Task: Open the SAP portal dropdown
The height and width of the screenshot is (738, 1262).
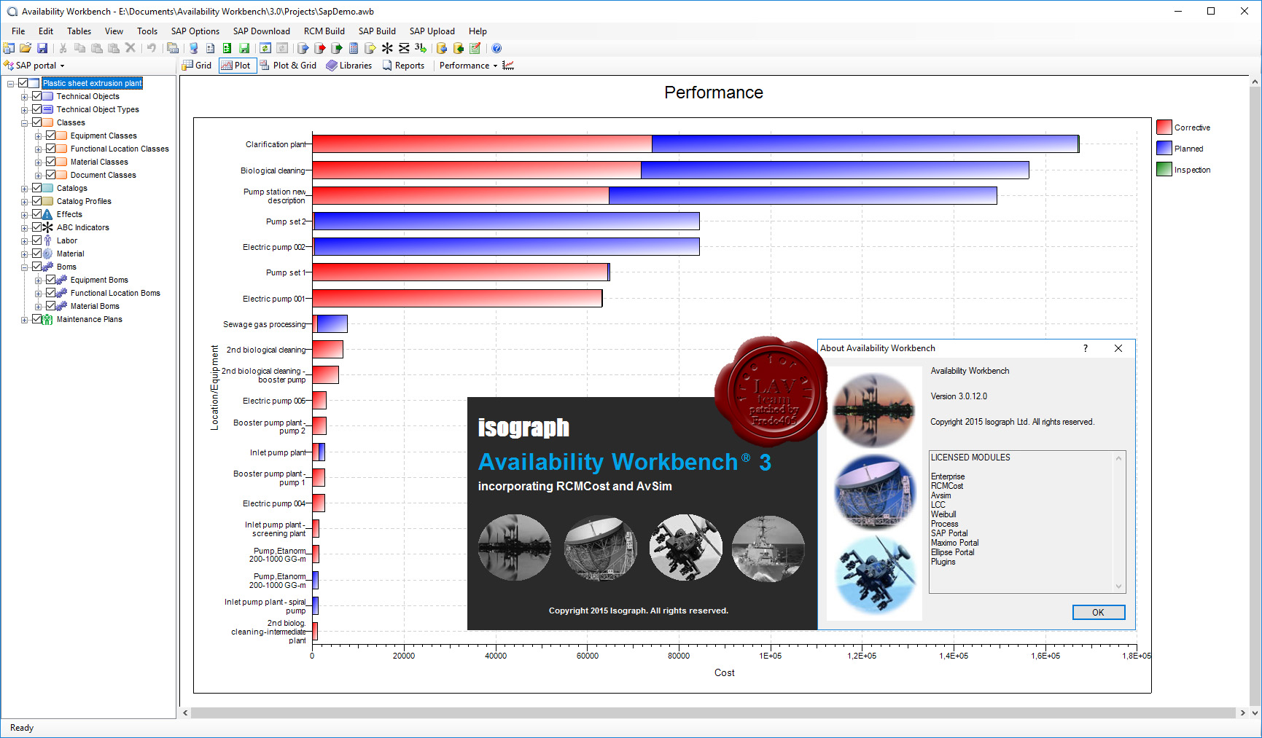Action: pos(34,66)
